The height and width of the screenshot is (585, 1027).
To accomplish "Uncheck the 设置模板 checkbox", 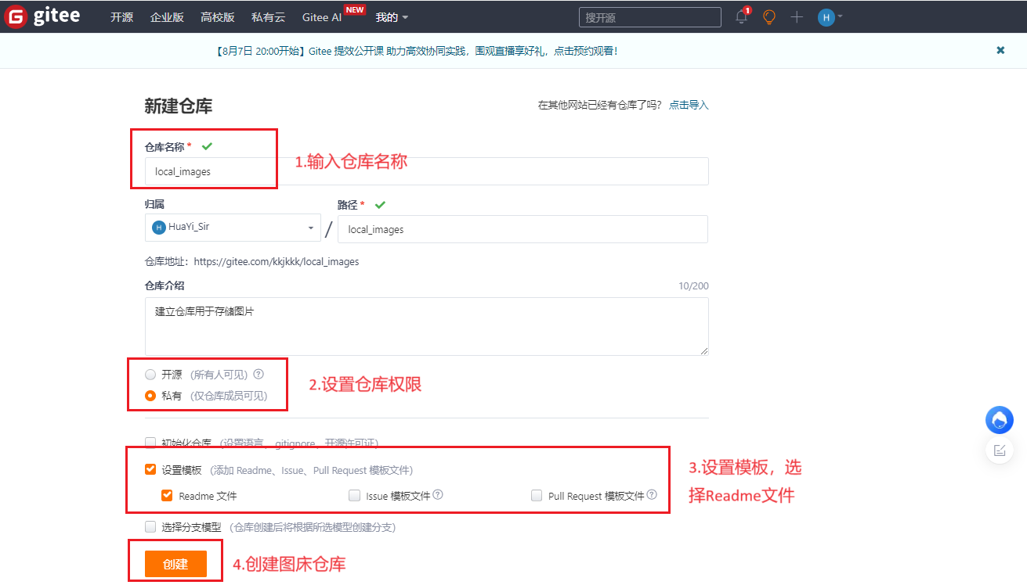I will tap(150, 470).
